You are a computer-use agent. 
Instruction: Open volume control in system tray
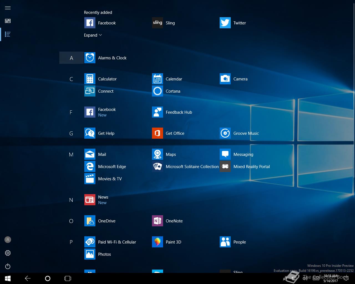305,279
